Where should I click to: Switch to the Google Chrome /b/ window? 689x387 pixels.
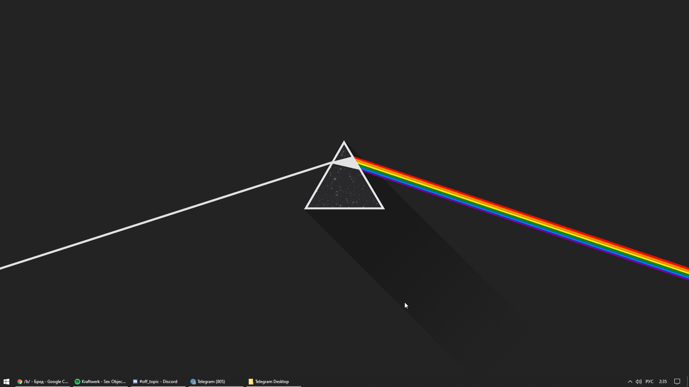tap(43, 382)
